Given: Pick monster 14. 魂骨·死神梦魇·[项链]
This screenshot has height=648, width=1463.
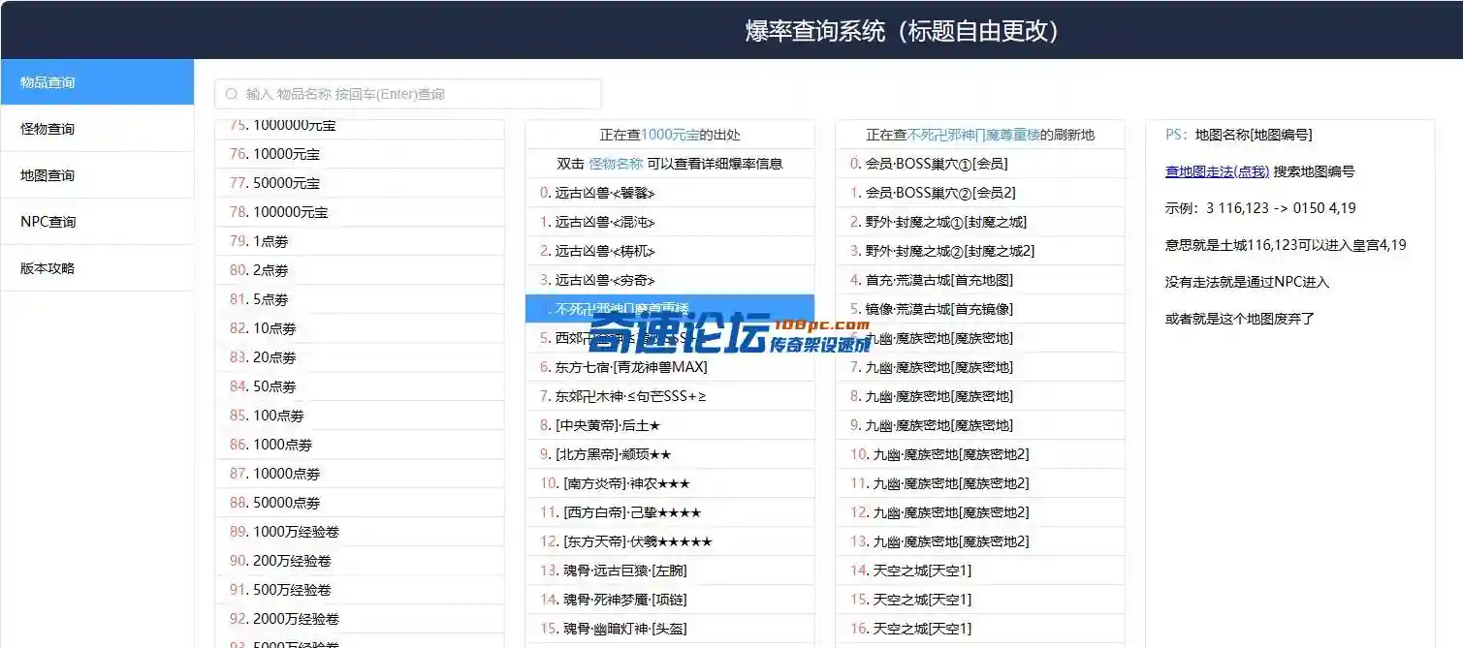Looking at the screenshot, I should pos(670,600).
